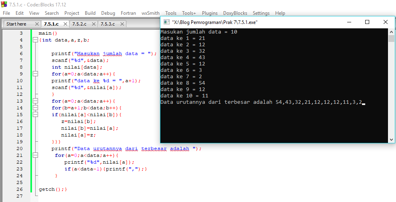Viewport: 396px width, 202px height.
Task: Close the 7.5.1.exe console window
Action: point(385,22)
